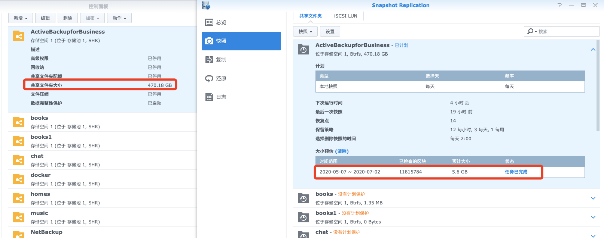
Task: Click the books snapshot folder icon
Action: [x=303, y=198]
